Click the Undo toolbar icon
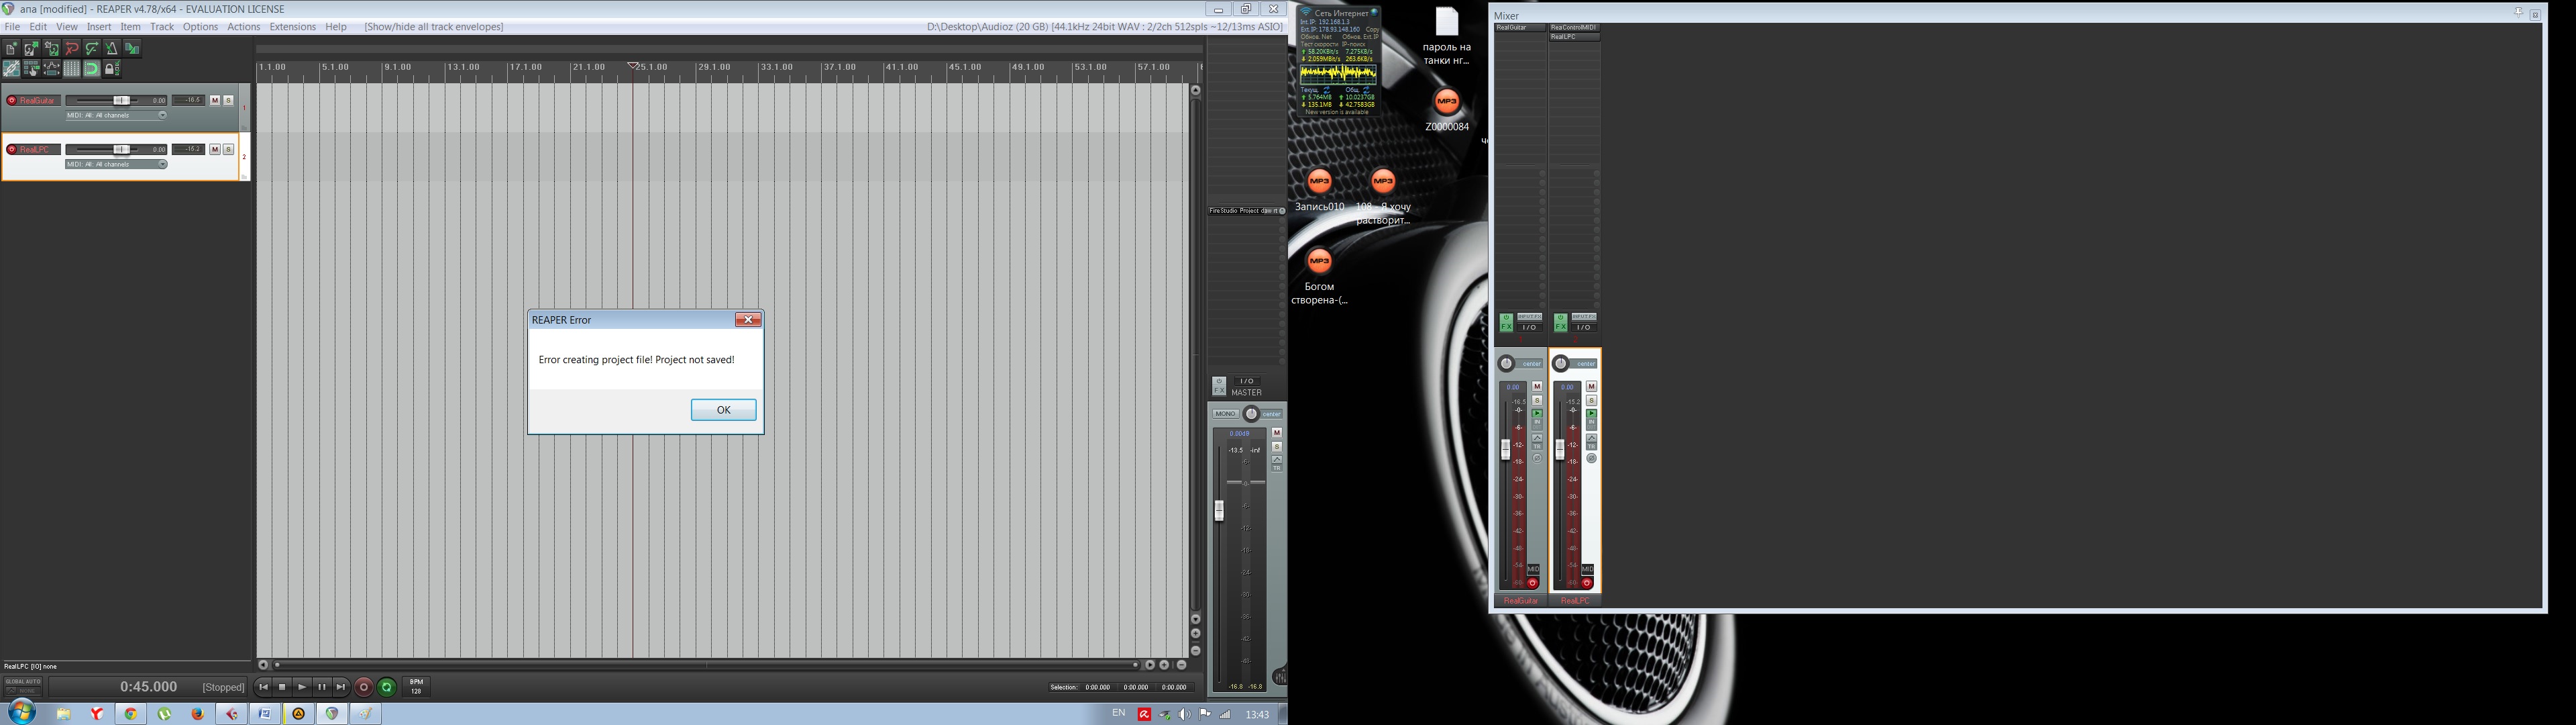Image resolution: width=2576 pixels, height=725 pixels. click(71, 48)
